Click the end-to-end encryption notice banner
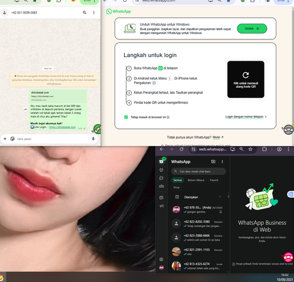This screenshot has width=294, height=282. [x=54, y=79]
